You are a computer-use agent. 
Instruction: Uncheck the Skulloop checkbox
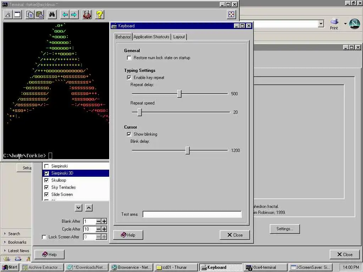pyautogui.click(x=46, y=180)
